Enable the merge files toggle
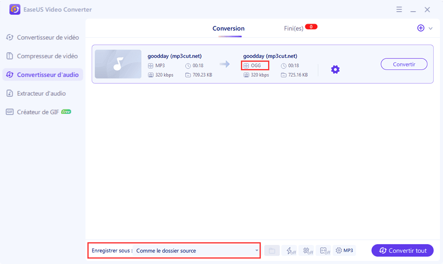Viewport: 443px width, 264px height. pos(324,250)
